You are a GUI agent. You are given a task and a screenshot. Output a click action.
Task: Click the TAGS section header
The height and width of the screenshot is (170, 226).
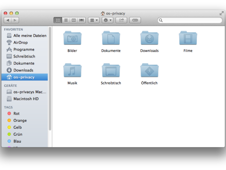point(8,108)
